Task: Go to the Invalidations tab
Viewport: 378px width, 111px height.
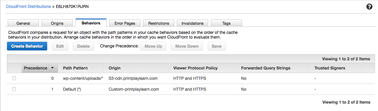Action: pyautogui.click(x=193, y=23)
